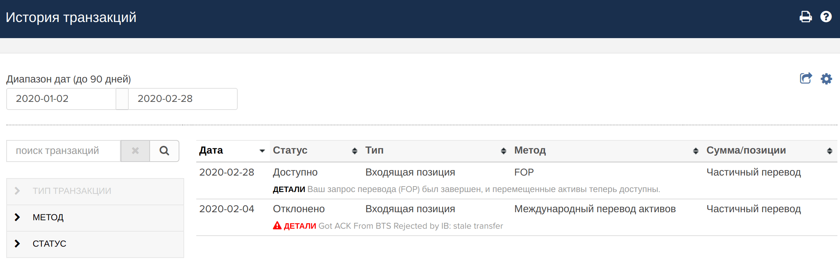The height and width of the screenshot is (269, 840).
Task: Click status Отклонено
Action: (299, 209)
